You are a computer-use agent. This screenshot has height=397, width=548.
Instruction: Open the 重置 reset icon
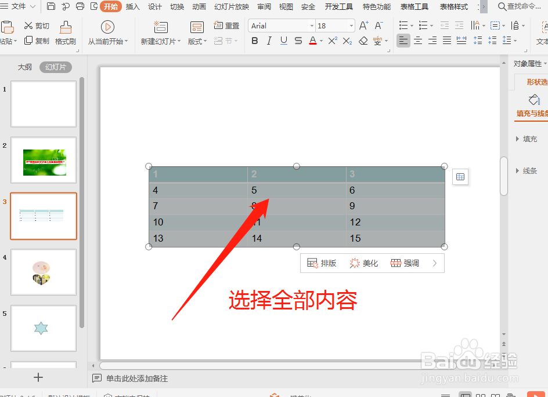click(x=226, y=26)
